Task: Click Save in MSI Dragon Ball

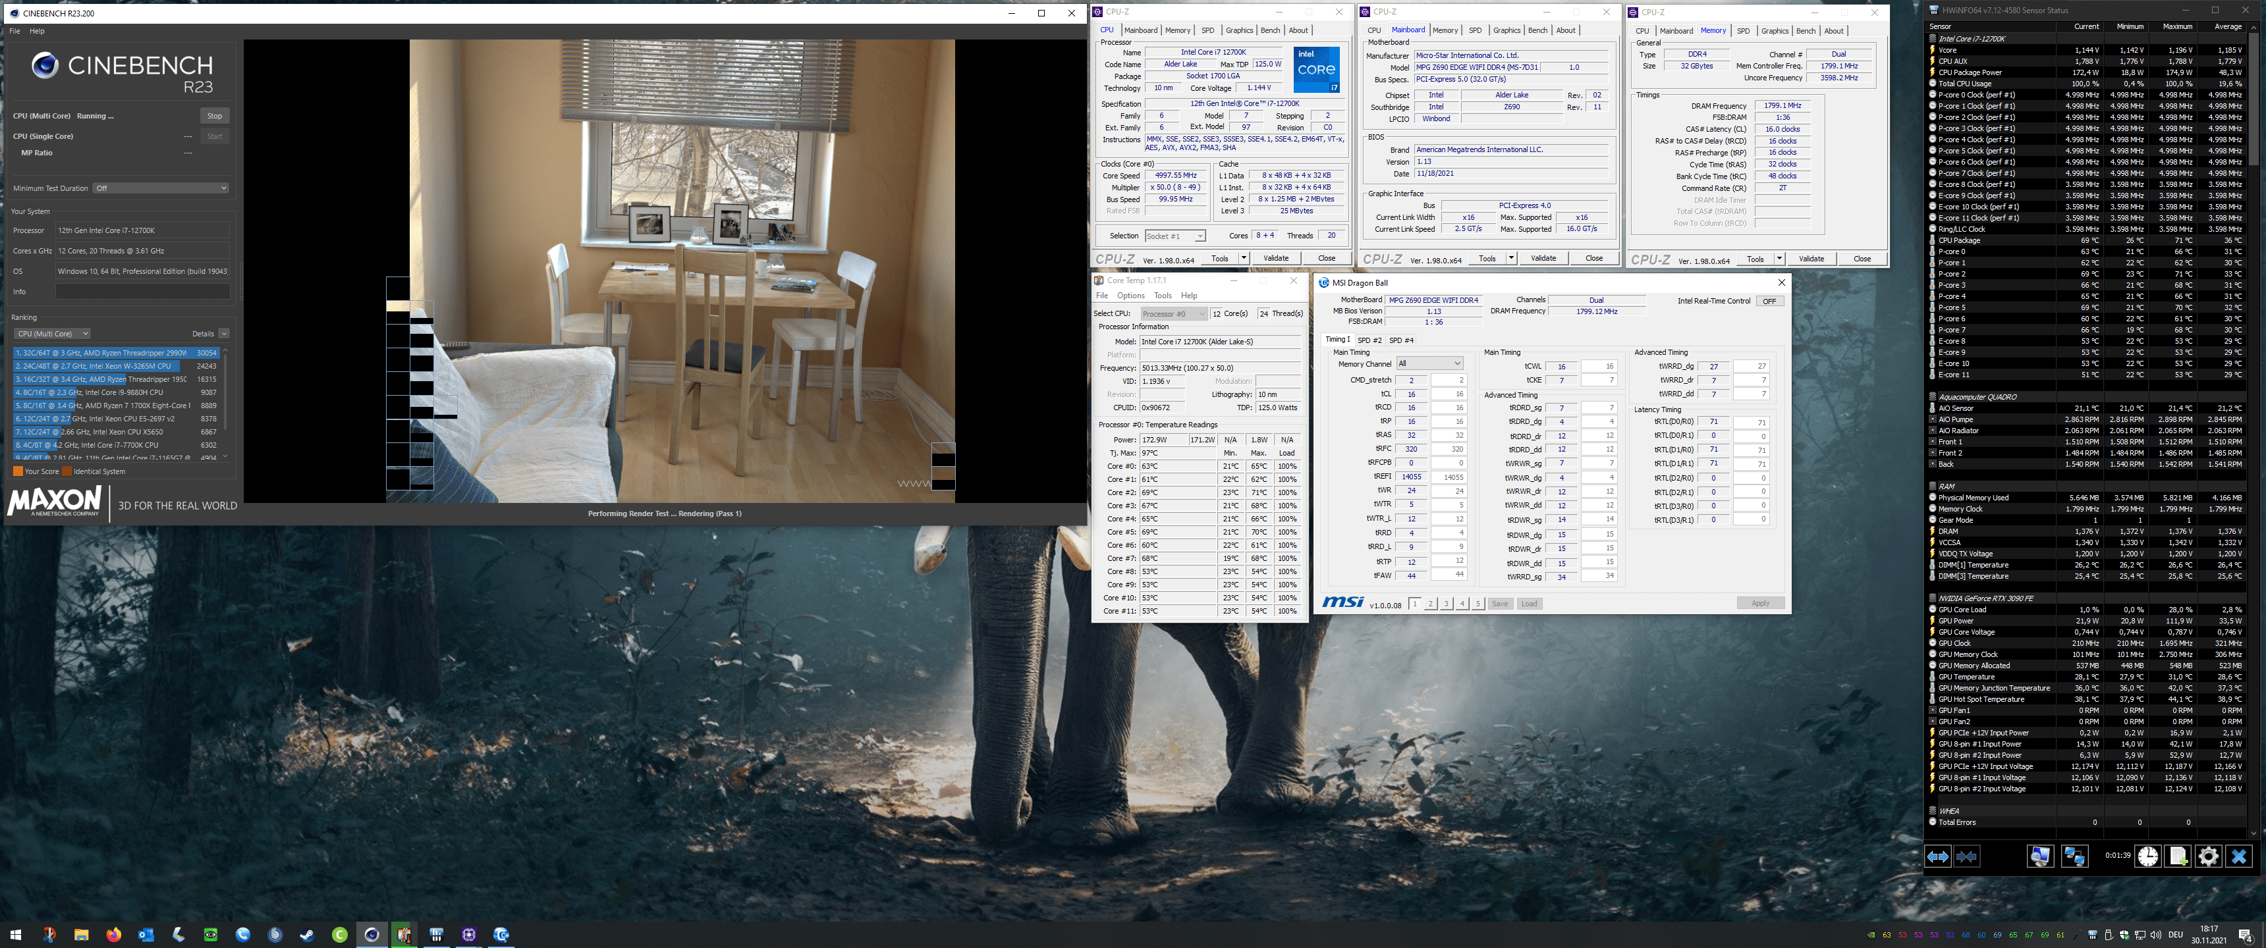Action: point(1500,603)
